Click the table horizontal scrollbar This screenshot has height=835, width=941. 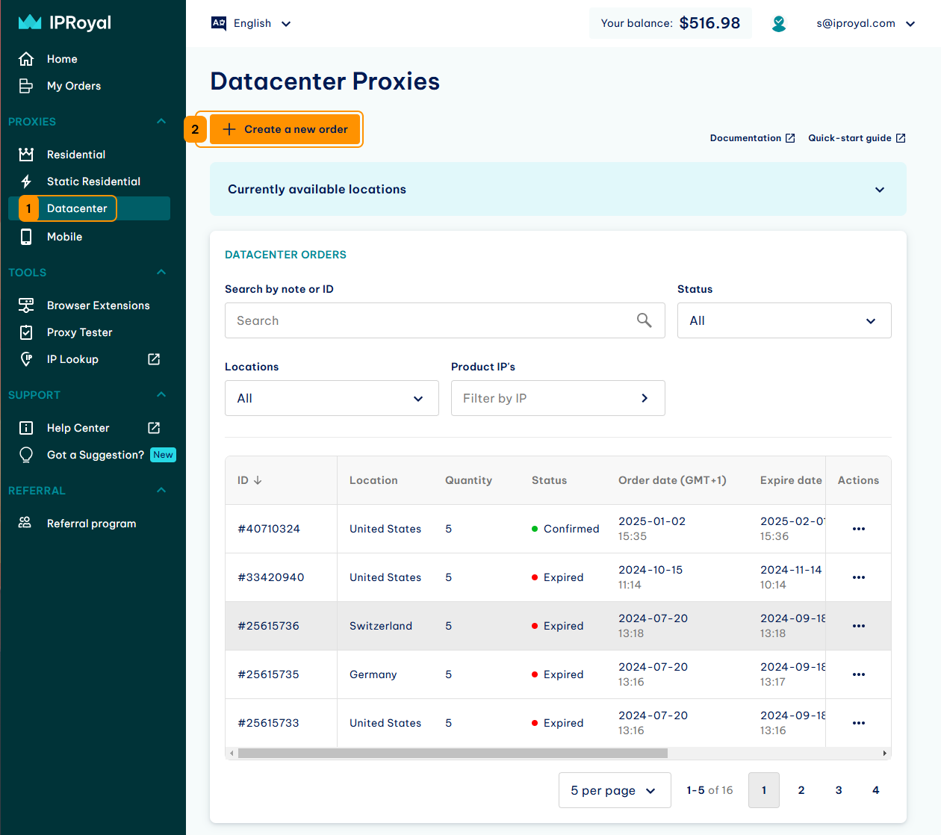453,753
